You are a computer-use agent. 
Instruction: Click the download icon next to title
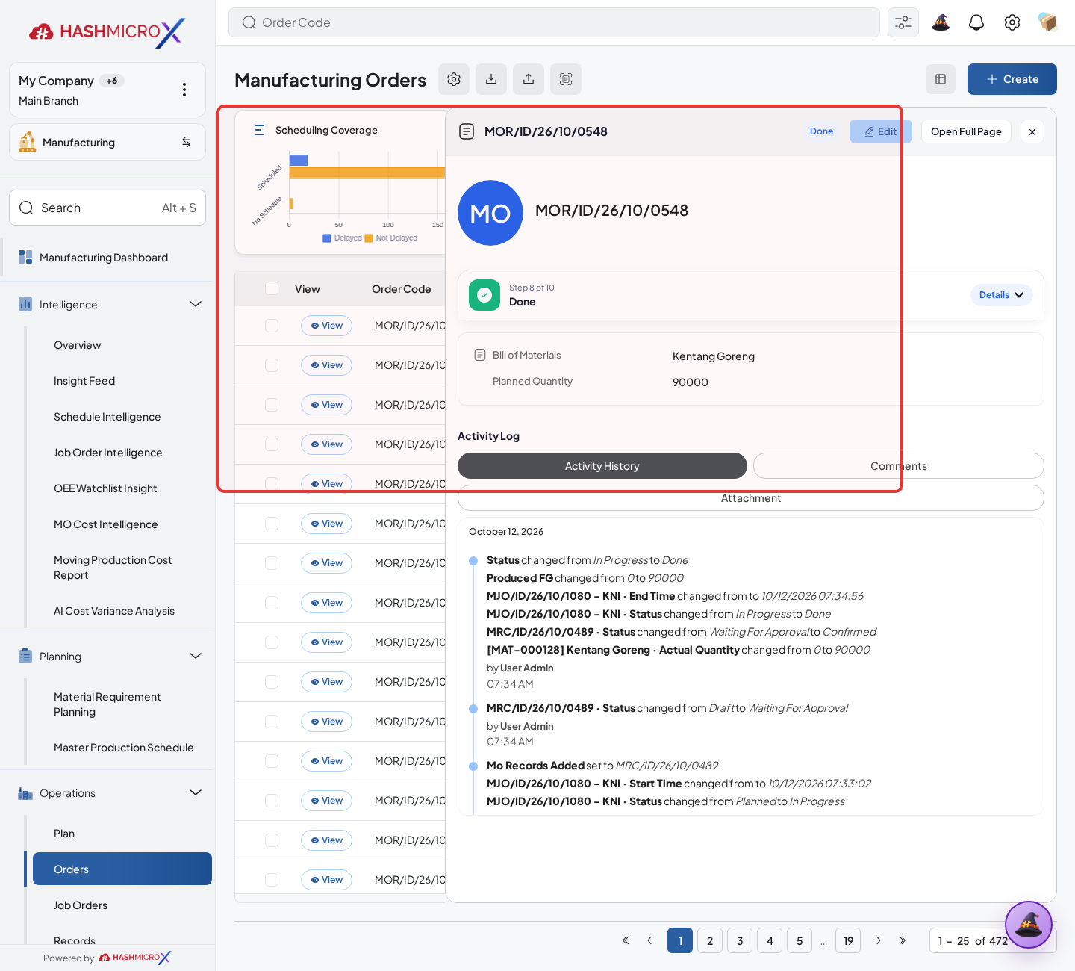tap(491, 79)
